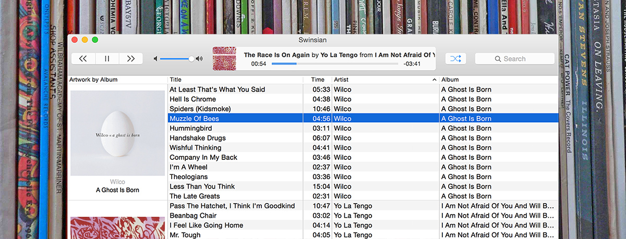626x239 pixels.
Task: Select the A Ghost Is Born album cover
Action: (117, 133)
